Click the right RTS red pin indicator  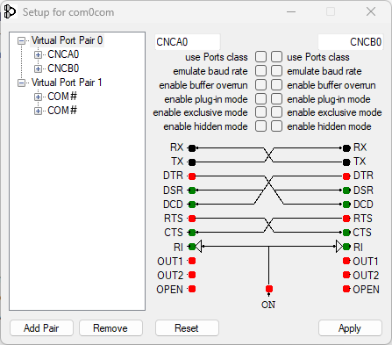pyautogui.click(x=346, y=219)
